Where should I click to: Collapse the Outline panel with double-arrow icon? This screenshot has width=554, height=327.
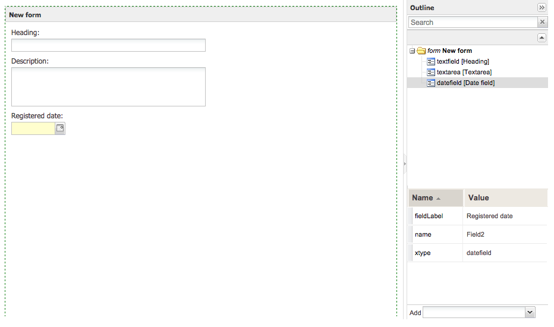[x=542, y=8]
